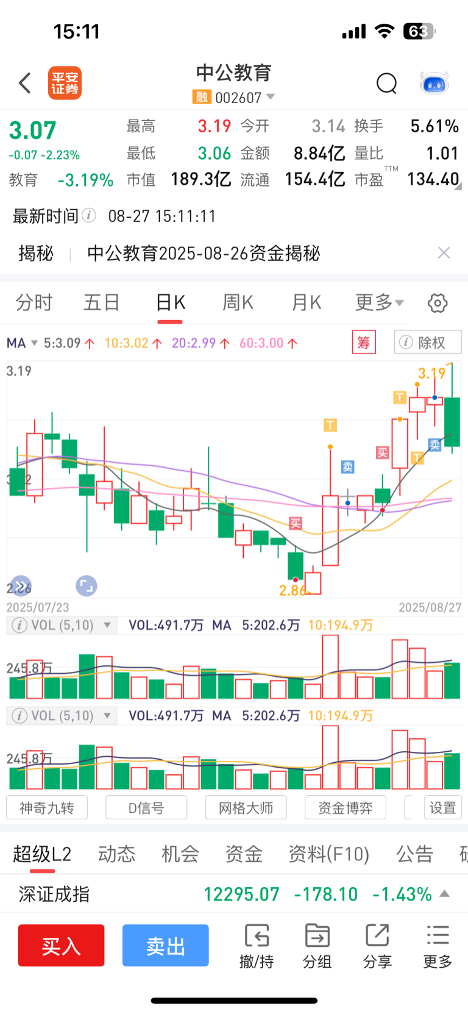Tap the 揭秘 label
468x1014 pixels.
pyautogui.click(x=36, y=253)
